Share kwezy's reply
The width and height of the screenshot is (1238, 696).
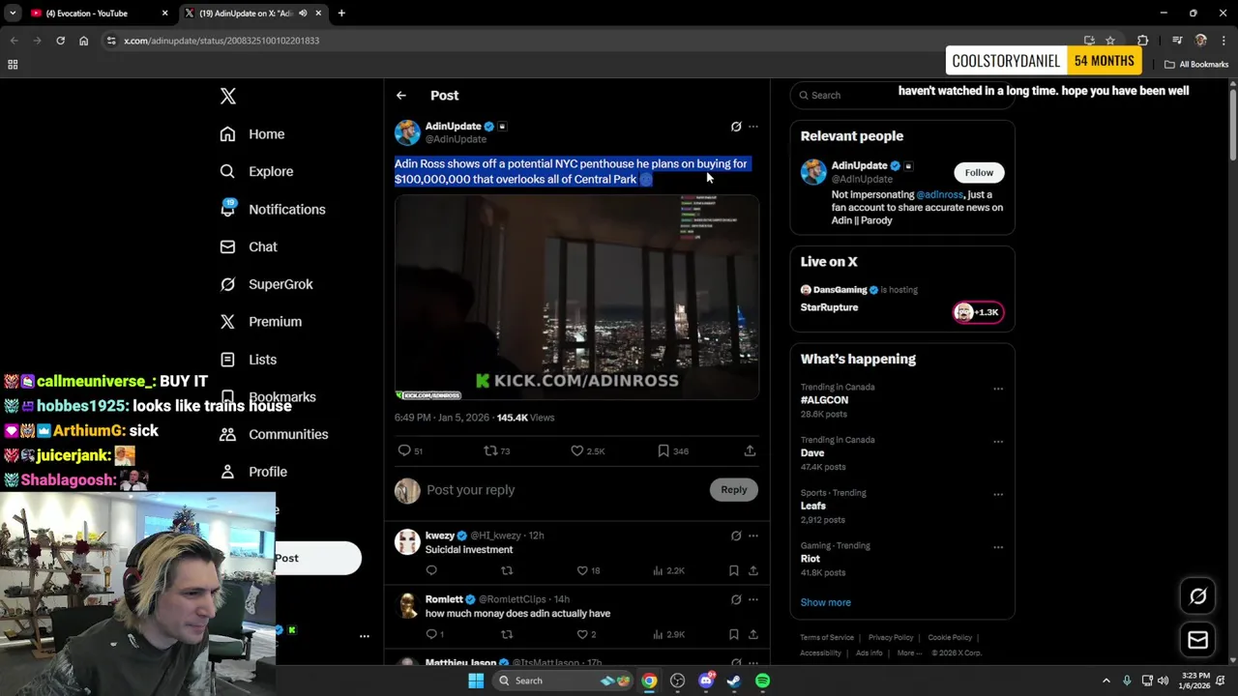tap(752, 570)
